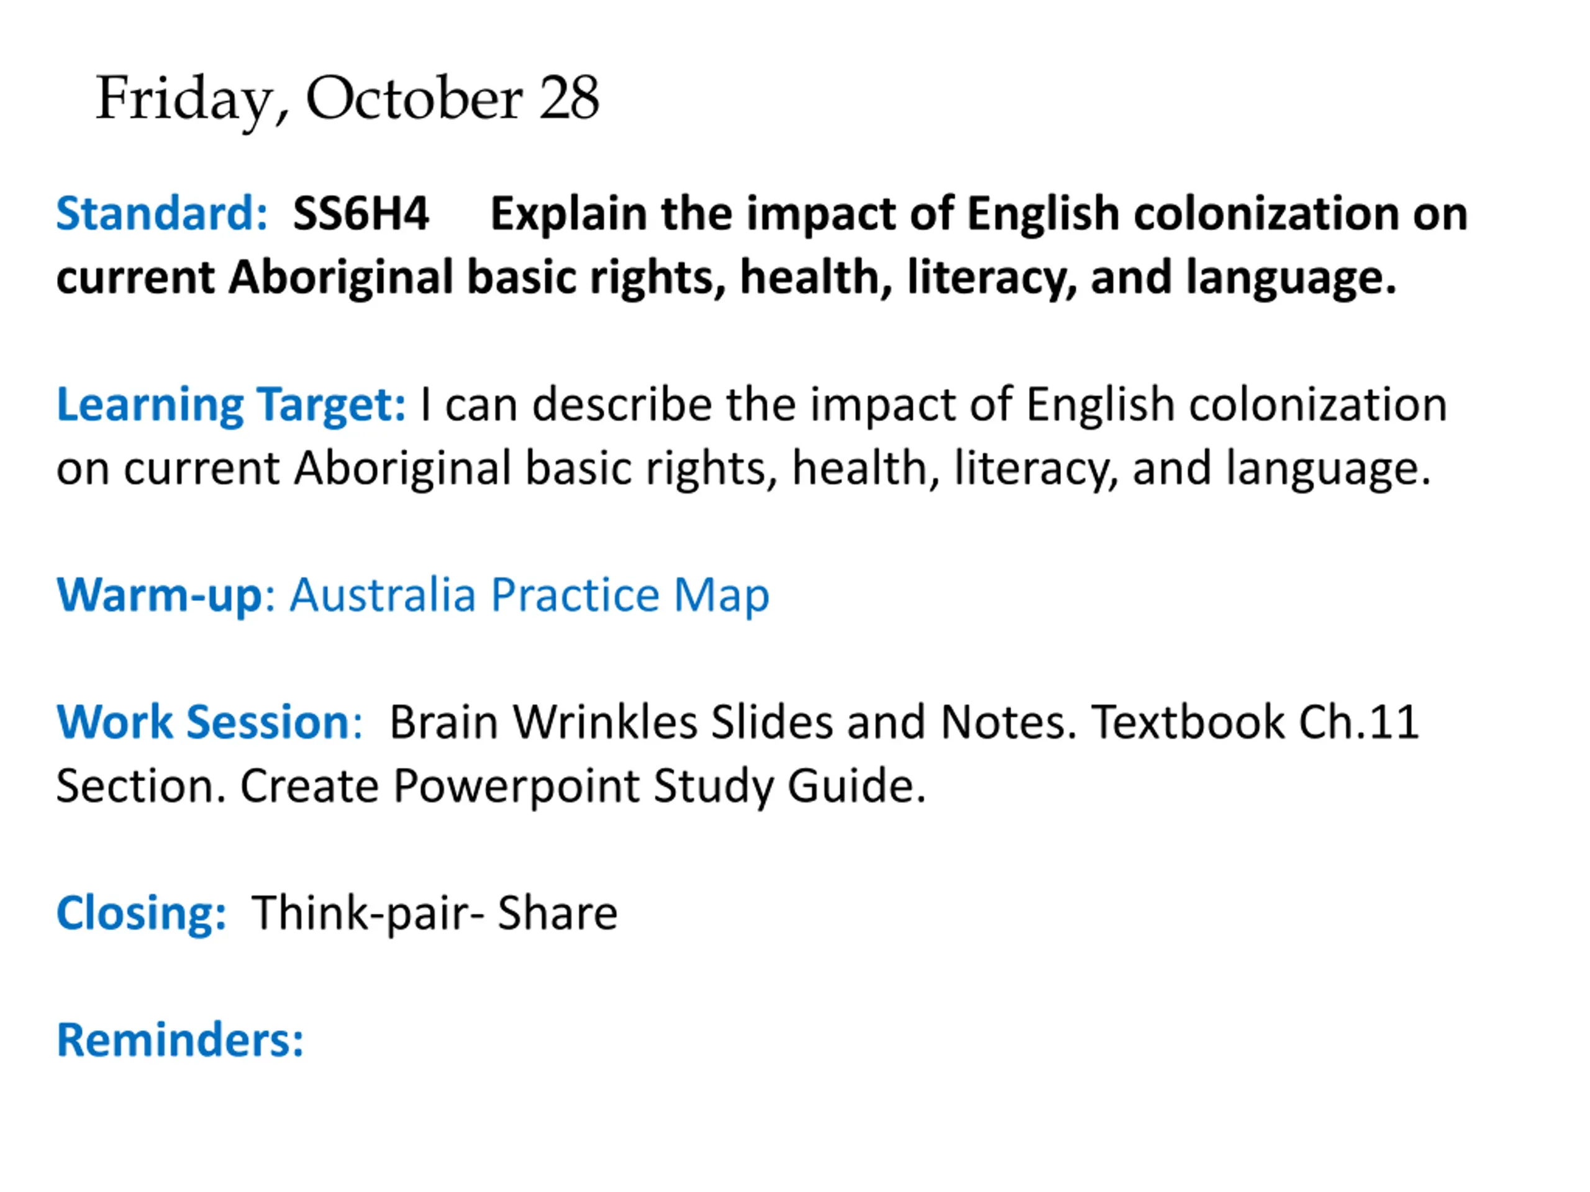
Task: Click bold line starting "current Aboriginal basic rights"
Action: (x=726, y=278)
